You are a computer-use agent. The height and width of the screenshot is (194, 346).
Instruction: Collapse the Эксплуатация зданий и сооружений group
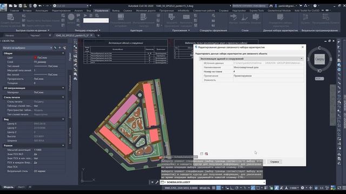[302, 59]
